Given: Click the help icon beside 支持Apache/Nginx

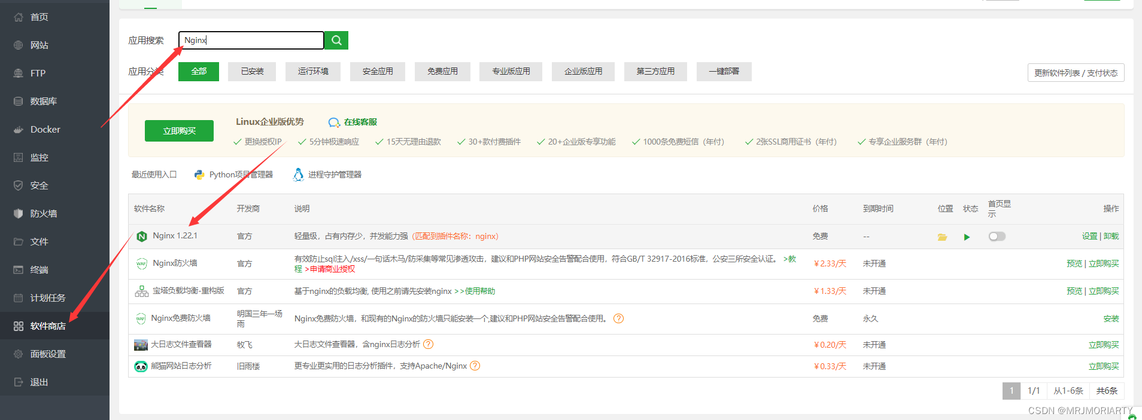Looking at the screenshot, I should (475, 366).
